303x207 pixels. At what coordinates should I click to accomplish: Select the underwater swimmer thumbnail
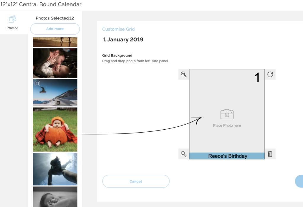[55, 169]
